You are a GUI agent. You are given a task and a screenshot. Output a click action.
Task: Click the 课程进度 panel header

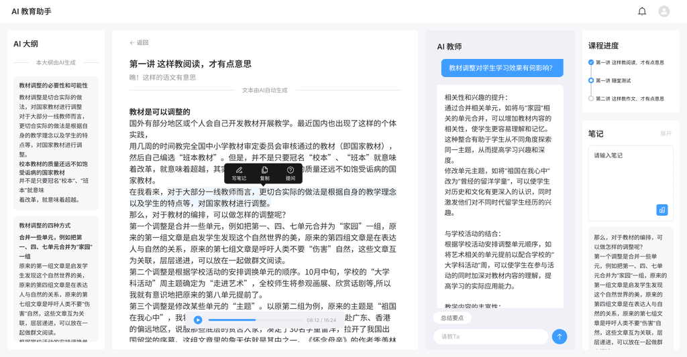pos(603,46)
